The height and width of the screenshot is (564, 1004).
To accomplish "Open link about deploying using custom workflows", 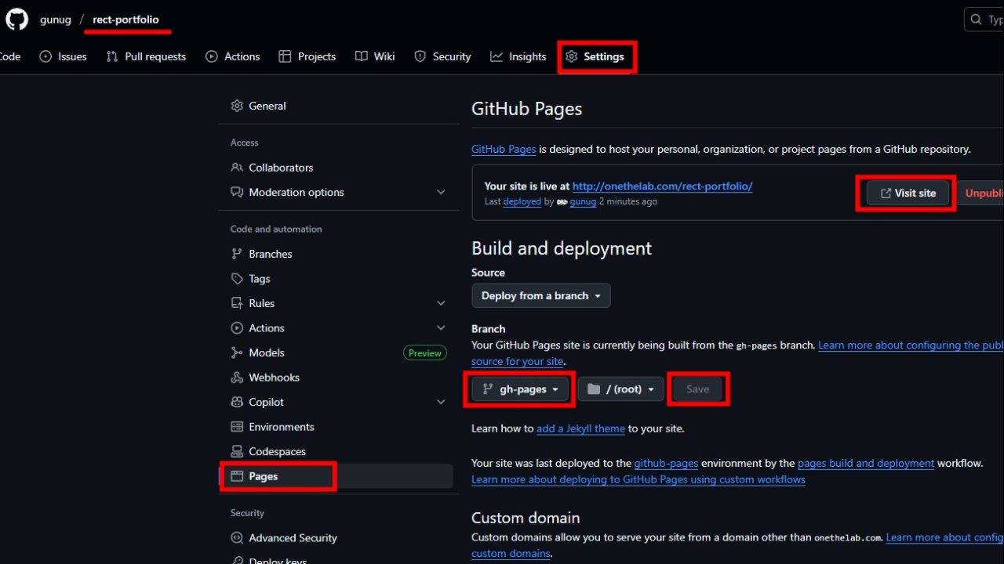I will point(638,479).
